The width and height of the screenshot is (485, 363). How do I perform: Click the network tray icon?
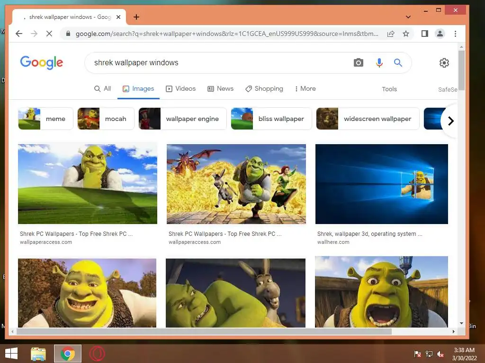pyautogui.click(x=429, y=354)
